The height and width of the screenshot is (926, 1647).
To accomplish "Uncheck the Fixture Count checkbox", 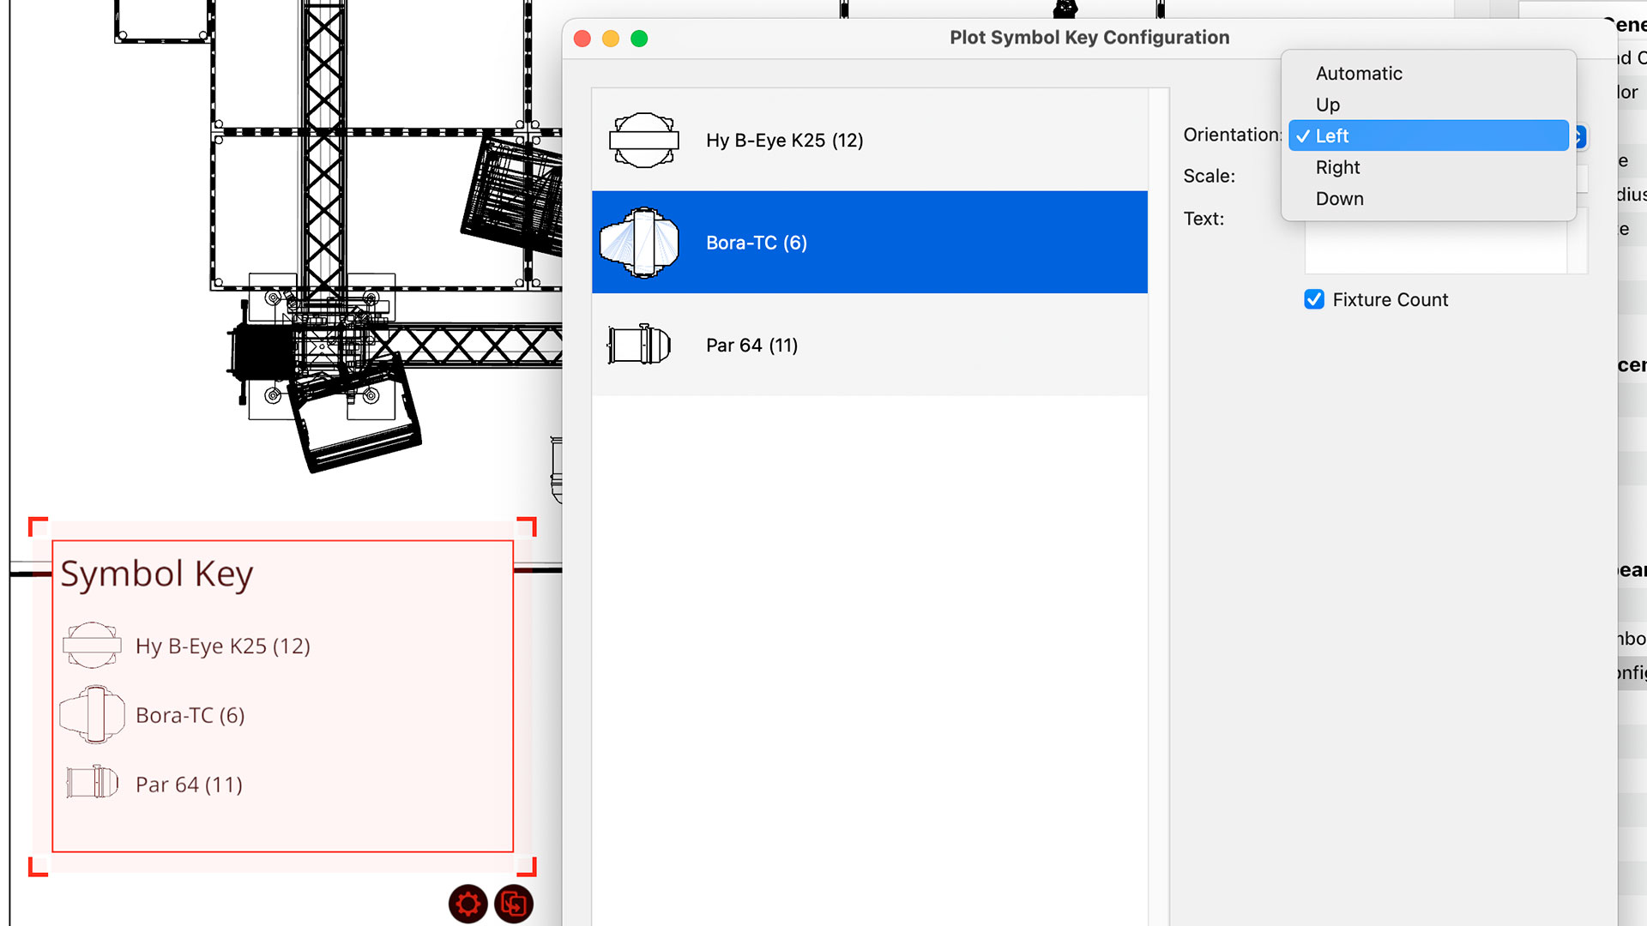I will click(1313, 299).
